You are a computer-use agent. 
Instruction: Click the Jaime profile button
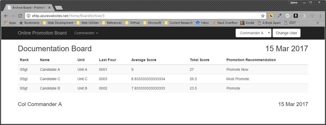click(x=294, y=2)
